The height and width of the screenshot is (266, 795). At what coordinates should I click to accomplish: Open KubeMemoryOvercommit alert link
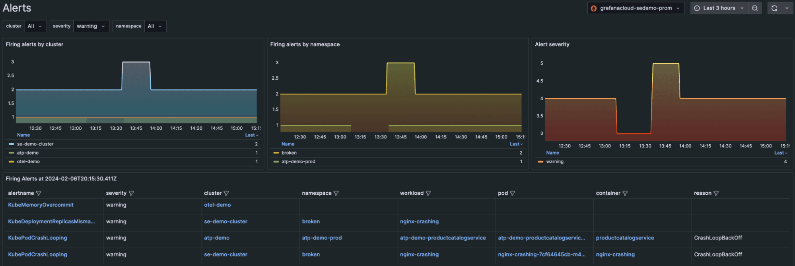[x=41, y=205]
